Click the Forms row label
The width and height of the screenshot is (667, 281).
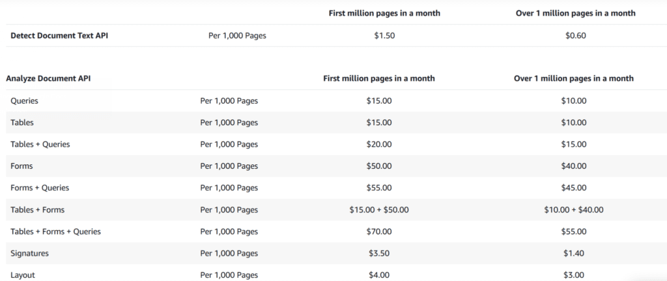(21, 166)
